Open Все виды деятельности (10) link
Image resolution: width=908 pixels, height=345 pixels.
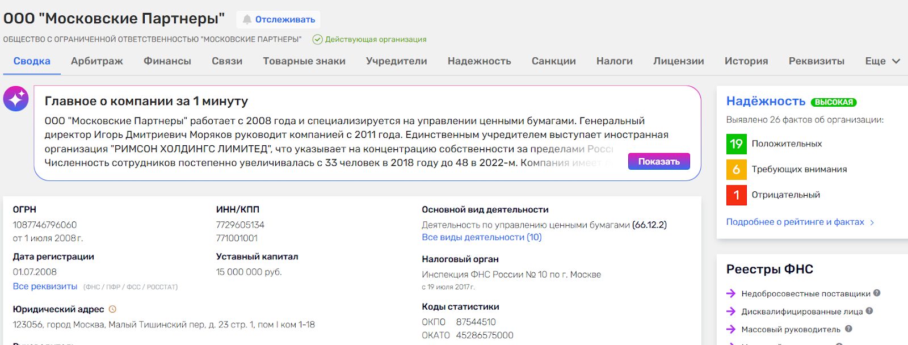click(481, 237)
